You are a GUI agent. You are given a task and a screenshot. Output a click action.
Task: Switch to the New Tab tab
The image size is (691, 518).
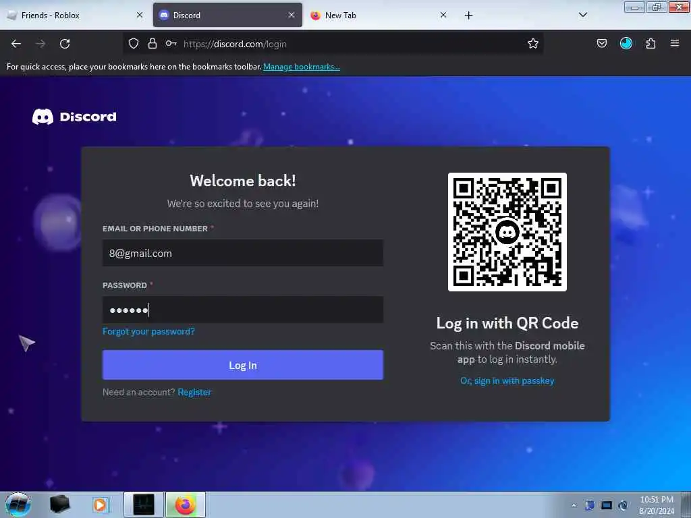(379, 16)
